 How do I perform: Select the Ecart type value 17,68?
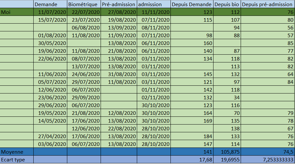pos(192,159)
